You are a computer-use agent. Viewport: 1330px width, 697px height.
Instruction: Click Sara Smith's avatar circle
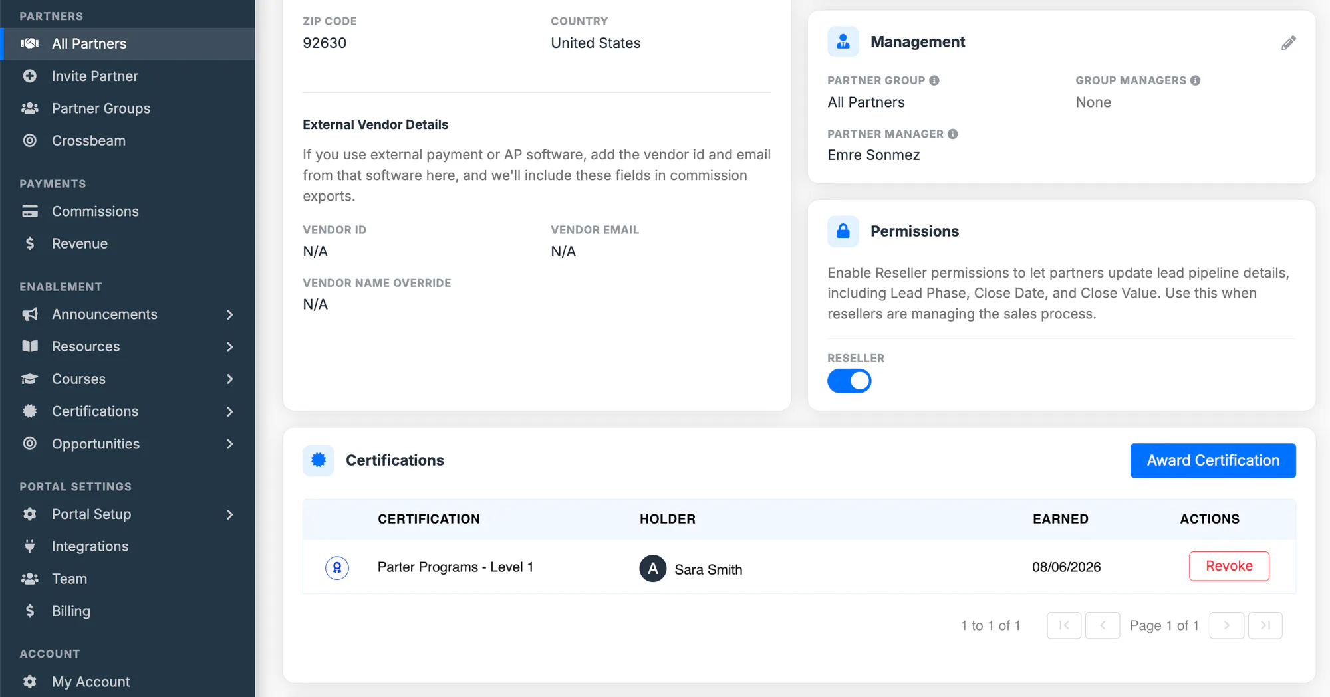coord(653,569)
